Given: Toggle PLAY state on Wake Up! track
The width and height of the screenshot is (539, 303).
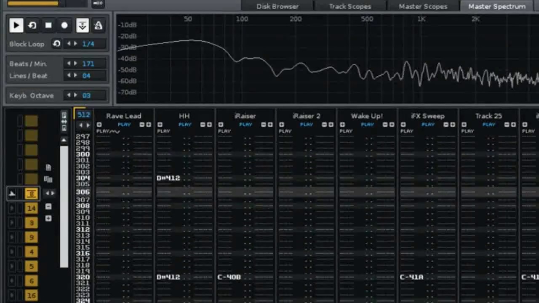Looking at the screenshot, I should coord(367,125).
